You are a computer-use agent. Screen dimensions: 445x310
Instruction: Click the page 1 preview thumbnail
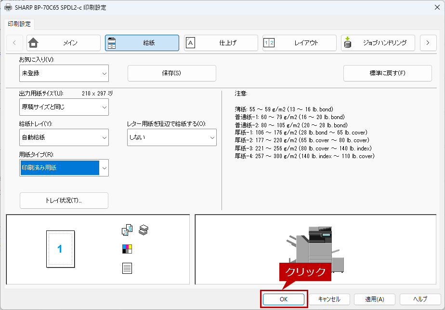point(61,249)
